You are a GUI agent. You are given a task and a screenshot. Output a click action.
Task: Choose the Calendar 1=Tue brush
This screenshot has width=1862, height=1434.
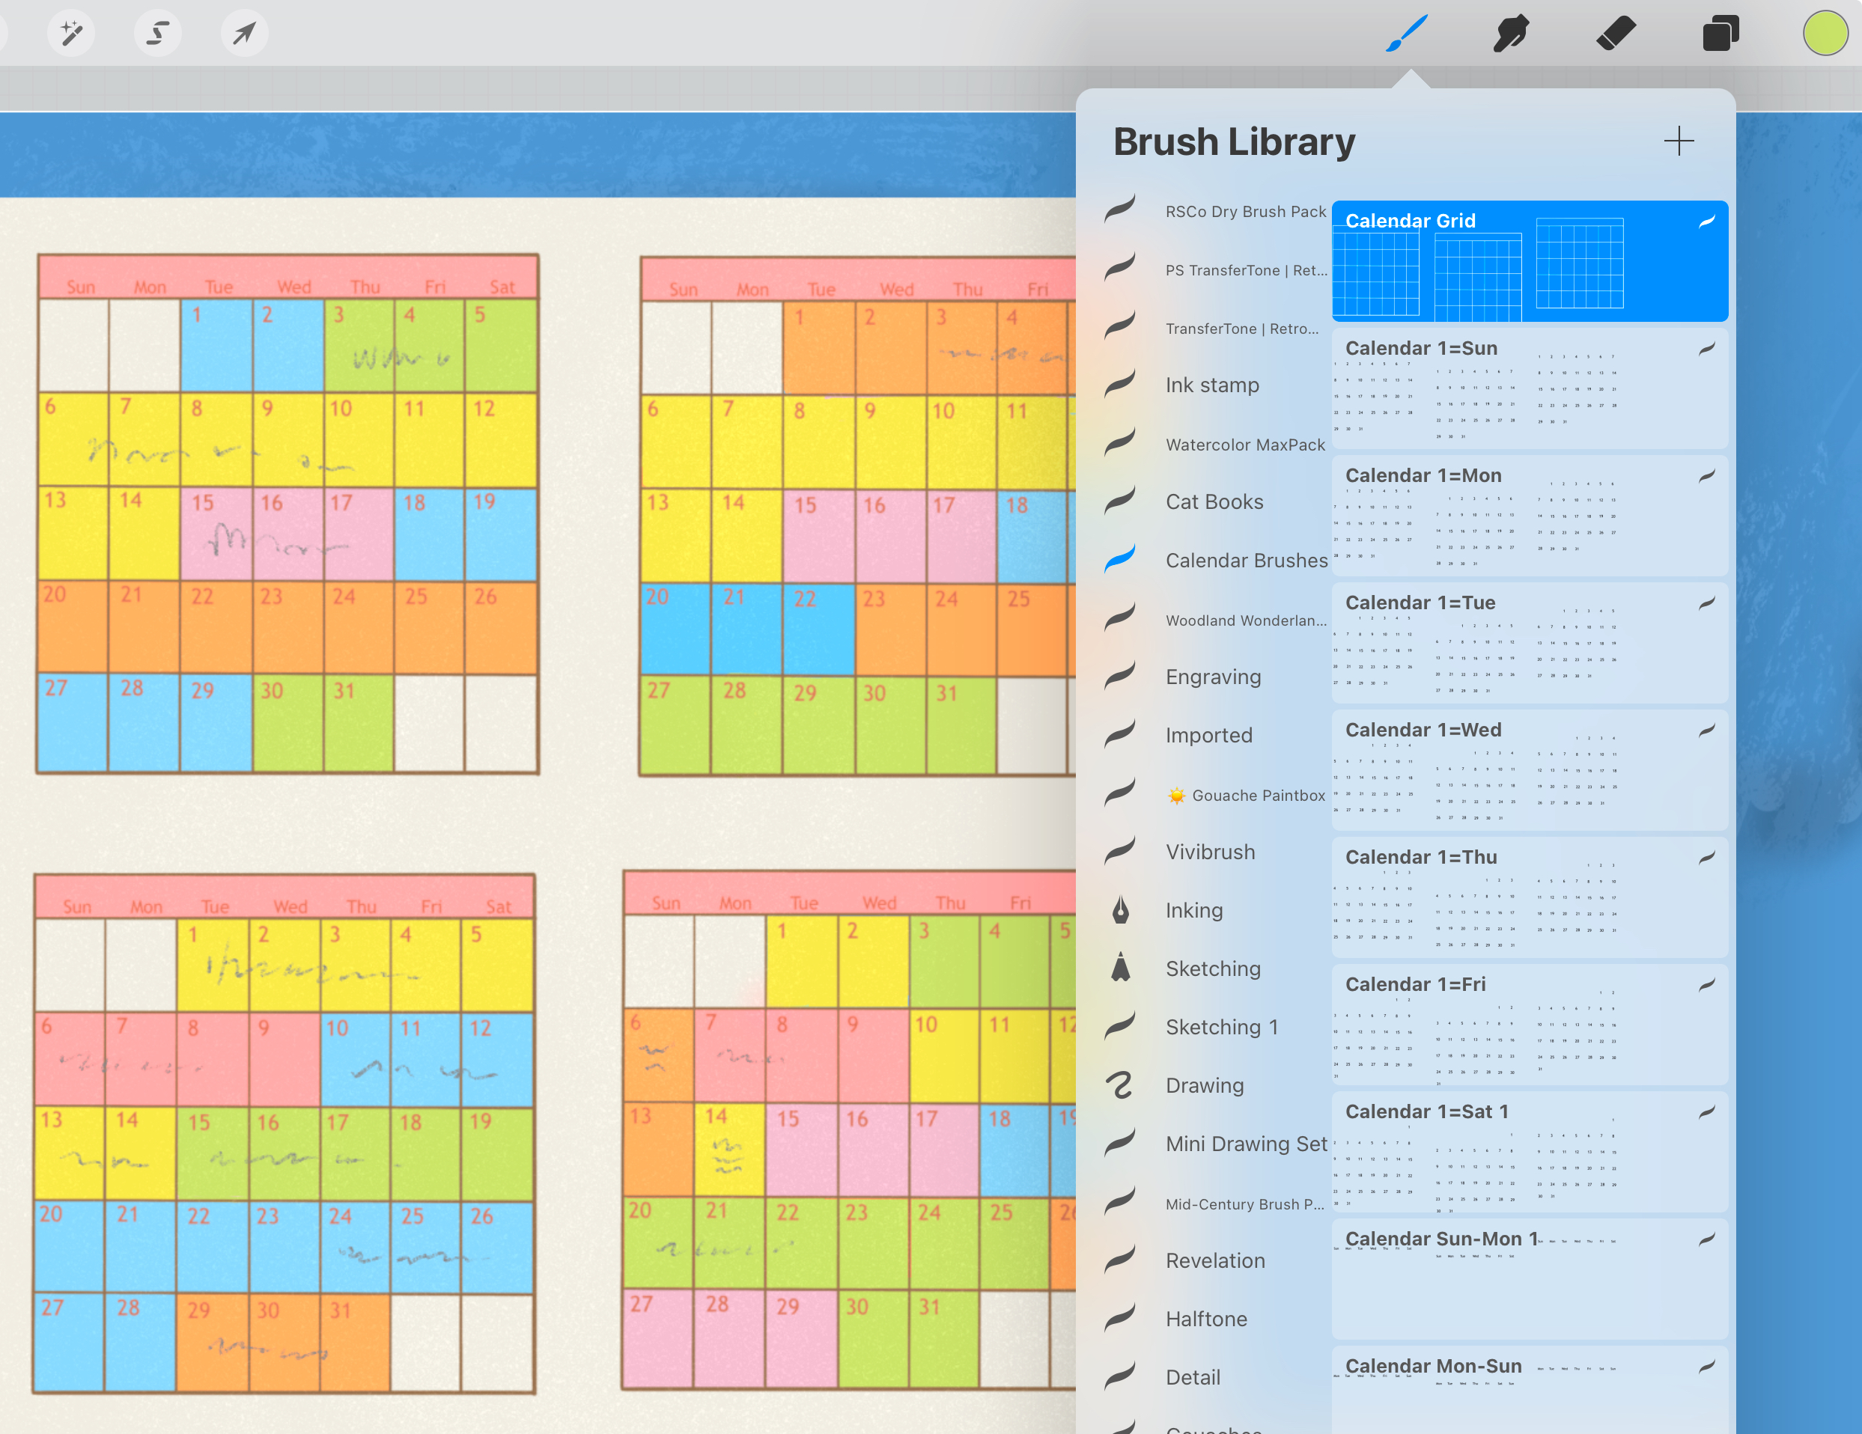(x=1530, y=642)
